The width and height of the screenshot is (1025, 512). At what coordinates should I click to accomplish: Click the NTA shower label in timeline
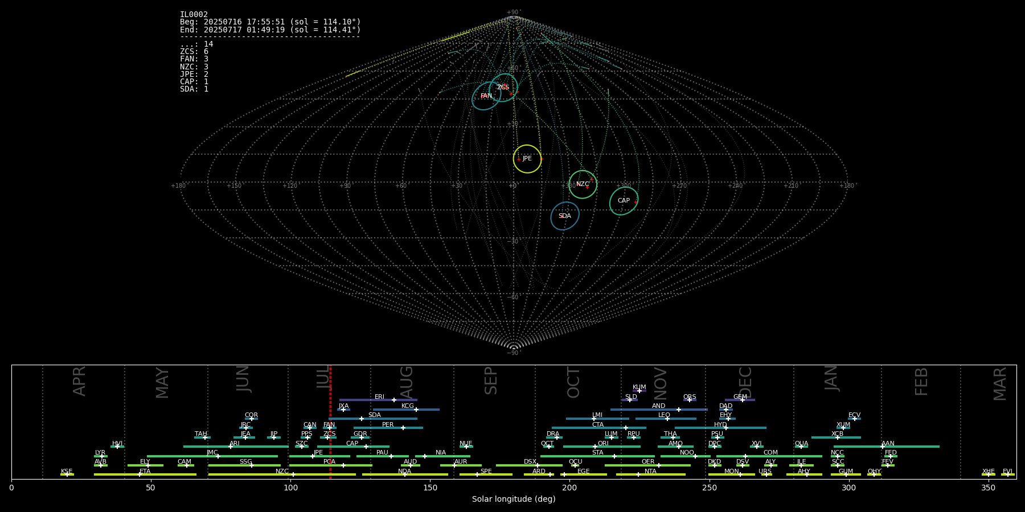coord(650,472)
